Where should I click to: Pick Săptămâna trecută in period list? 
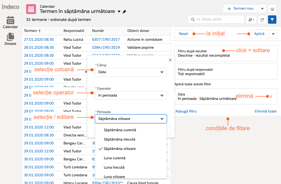(119, 139)
